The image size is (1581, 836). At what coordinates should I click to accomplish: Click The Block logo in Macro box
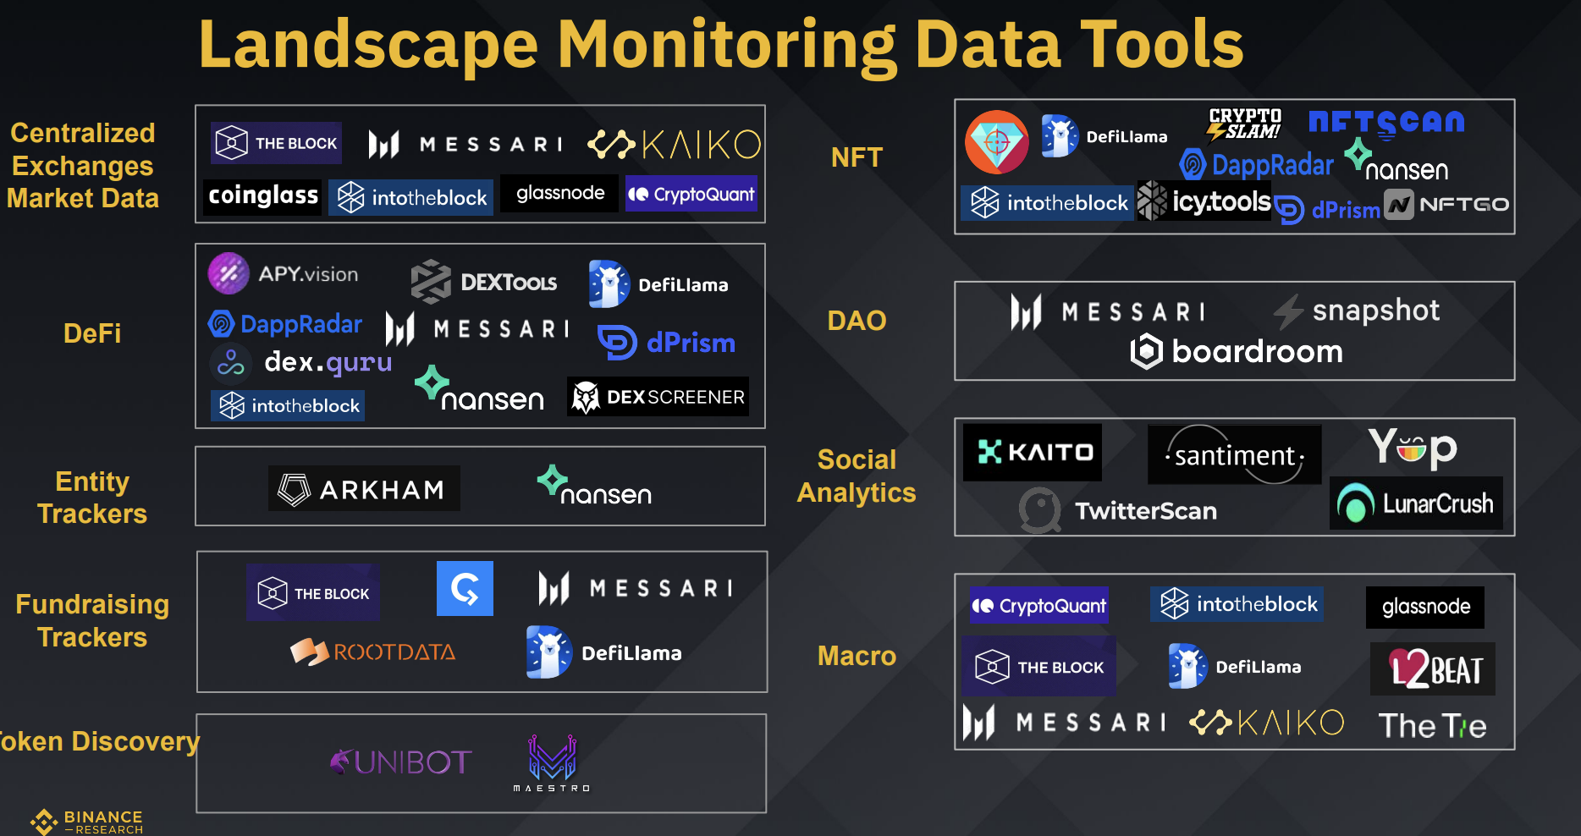pyautogui.click(x=1039, y=667)
